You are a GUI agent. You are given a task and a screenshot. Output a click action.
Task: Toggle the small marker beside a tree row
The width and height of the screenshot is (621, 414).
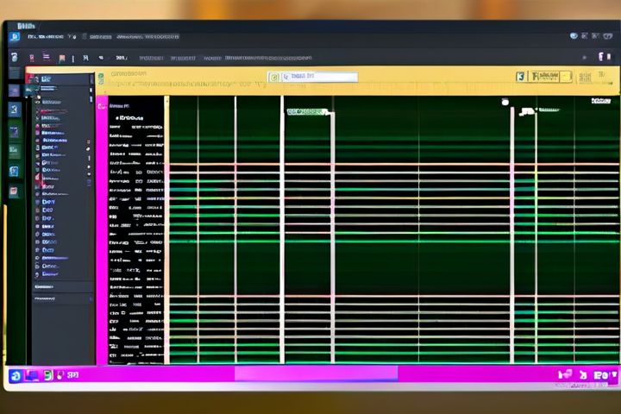coord(88,147)
